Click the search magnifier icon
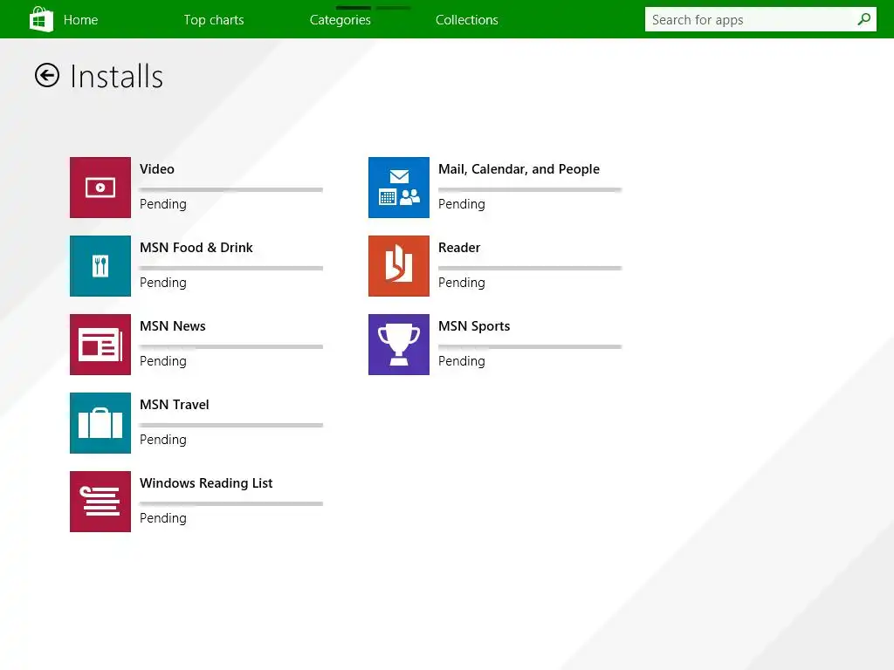Viewport: 894px width, 670px height. [x=863, y=19]
